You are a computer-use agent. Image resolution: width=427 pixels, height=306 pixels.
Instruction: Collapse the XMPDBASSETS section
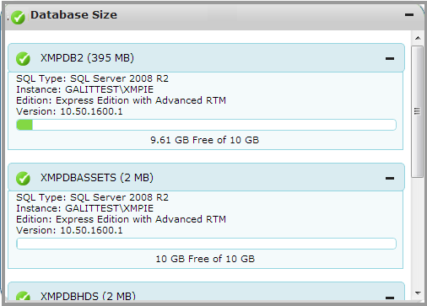click(x=390, y=178)
